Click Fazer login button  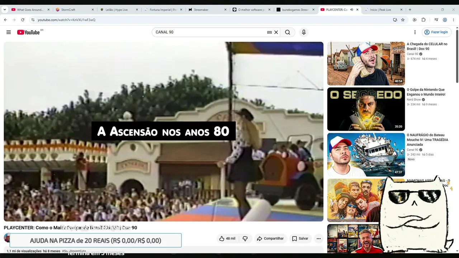(x=436, y=32)
